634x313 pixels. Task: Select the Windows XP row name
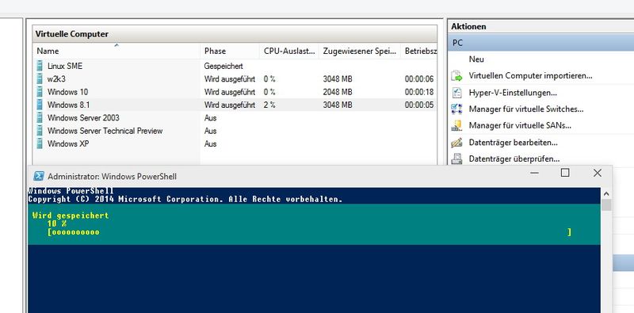coord(67,143)
